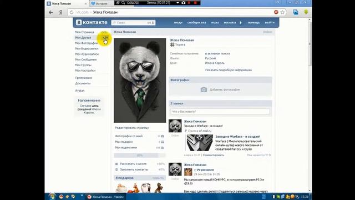Screen dimensions: 355x200
Task: Click the +28 friend requests counter
Action: (x=105, y=38)
